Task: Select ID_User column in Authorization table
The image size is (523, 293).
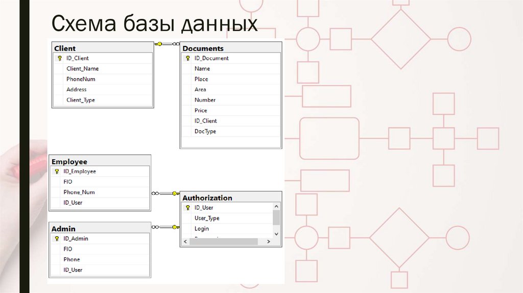Action: 227,208
